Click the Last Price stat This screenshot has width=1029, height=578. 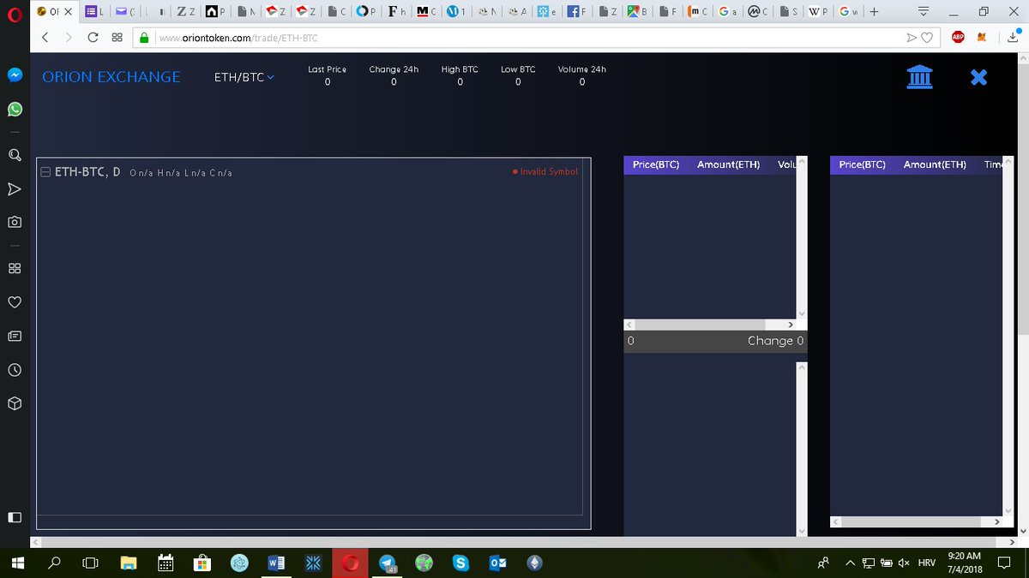328,75
